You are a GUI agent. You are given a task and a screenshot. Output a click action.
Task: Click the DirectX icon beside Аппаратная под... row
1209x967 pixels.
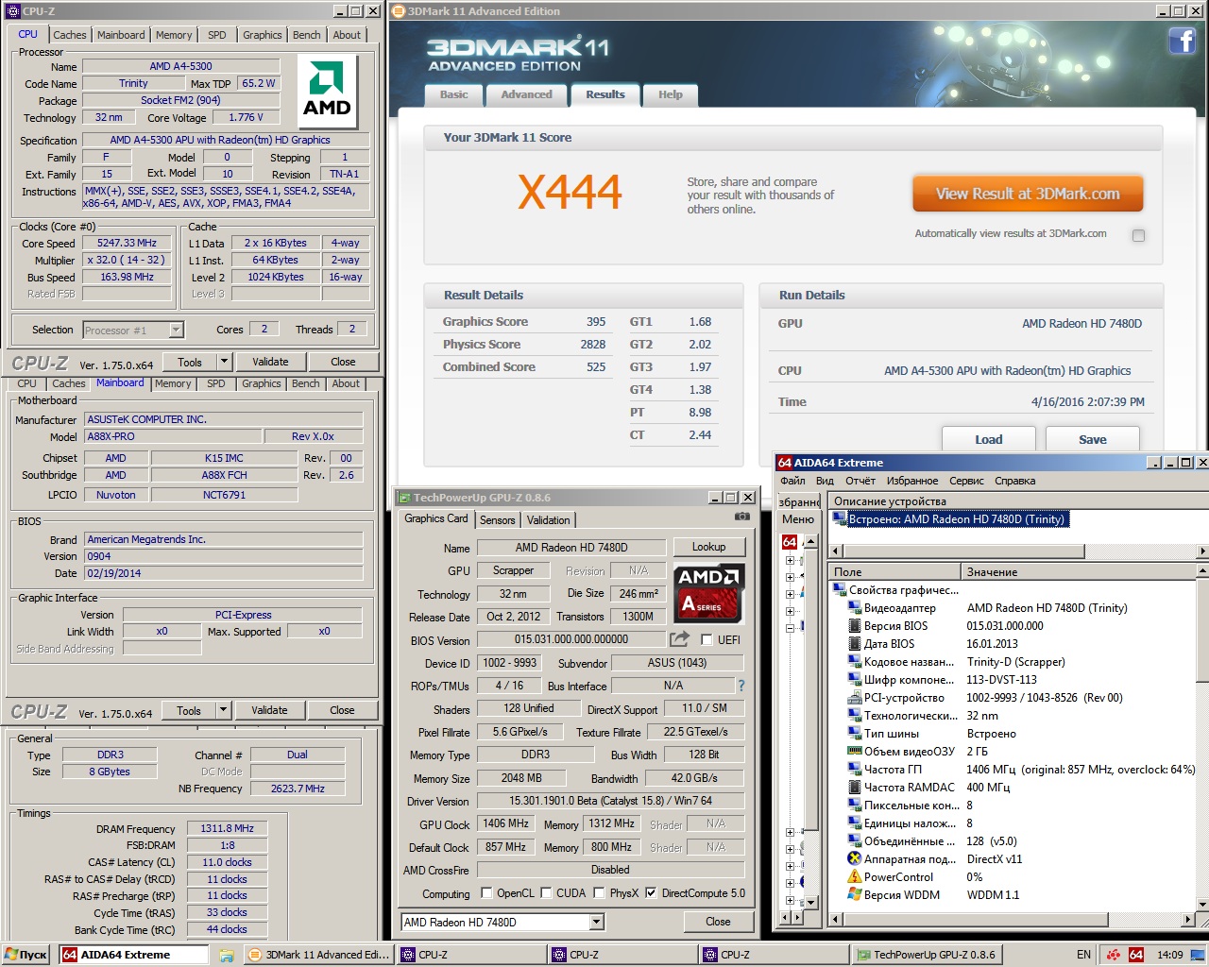(855, 859)
